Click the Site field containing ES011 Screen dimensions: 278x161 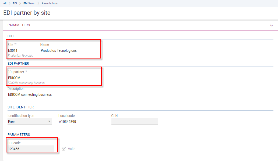pyautogui.click(x=20, y=50)
